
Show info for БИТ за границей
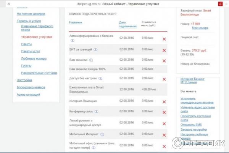(x=95, y=49)
